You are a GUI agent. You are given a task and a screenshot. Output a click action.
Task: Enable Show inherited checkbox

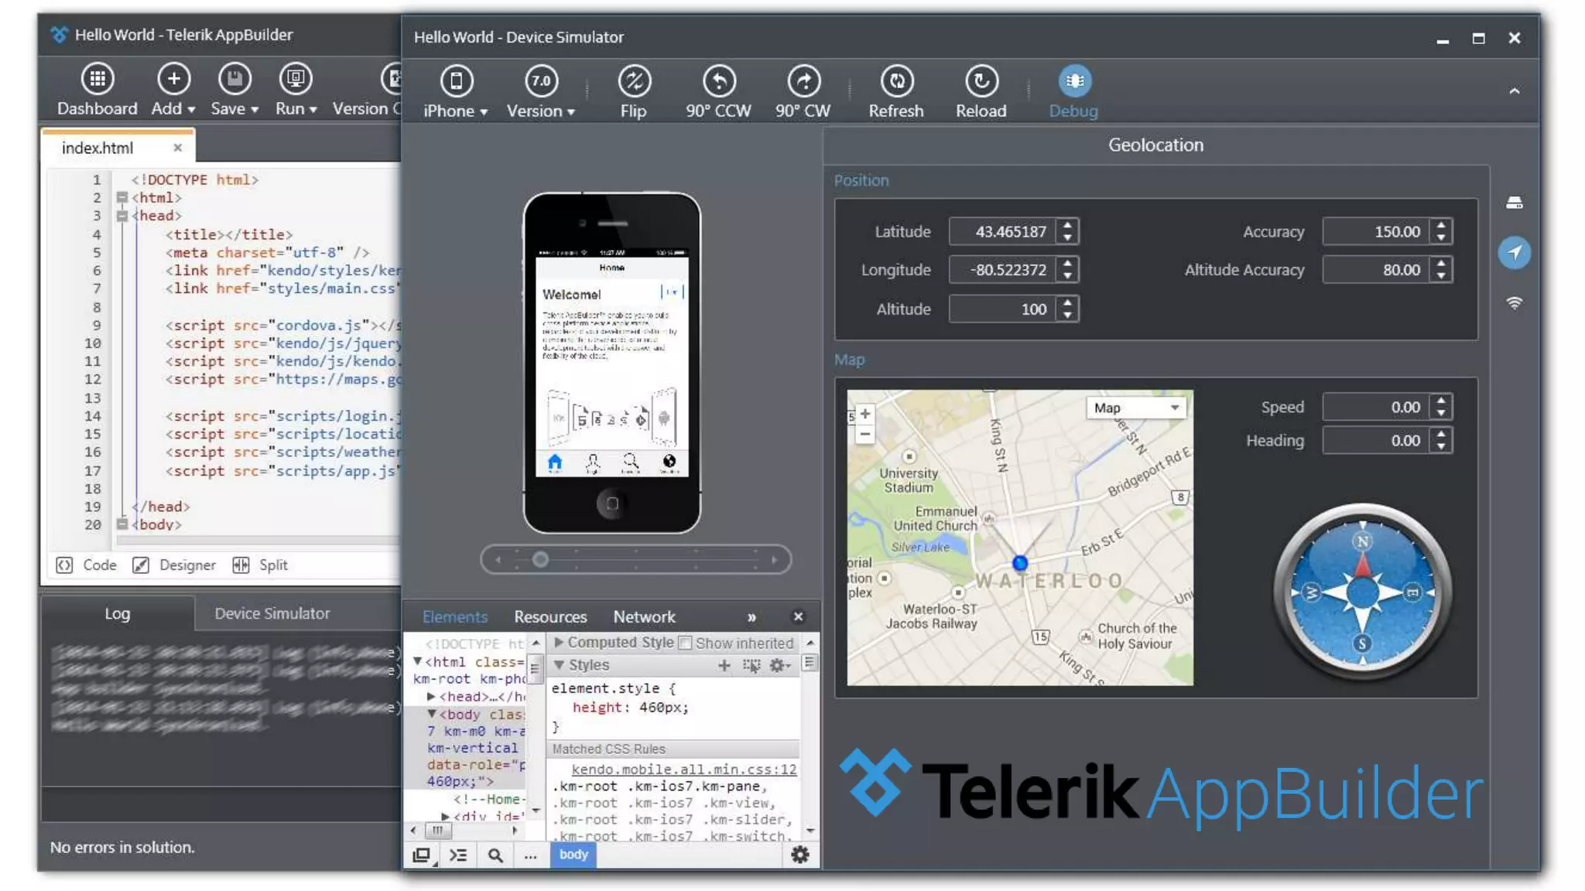pos(685,643)
